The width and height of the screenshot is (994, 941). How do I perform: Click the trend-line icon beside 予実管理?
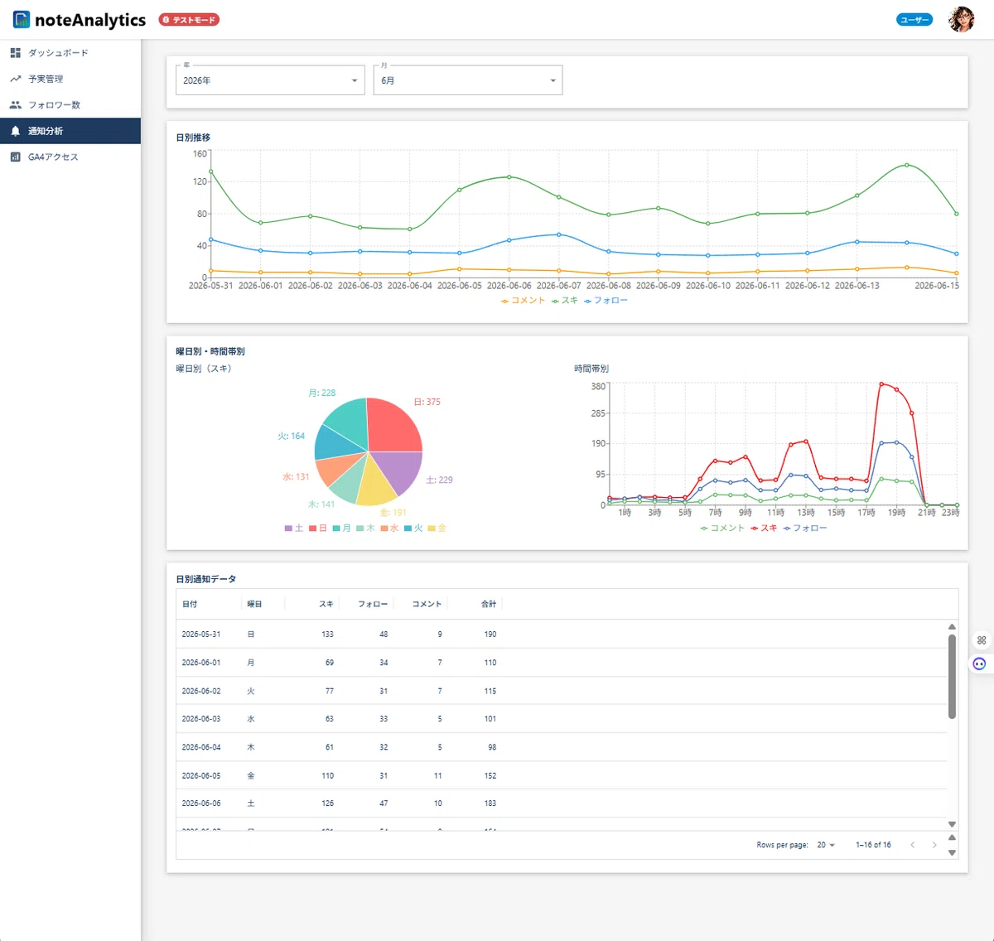coord(15,79)
